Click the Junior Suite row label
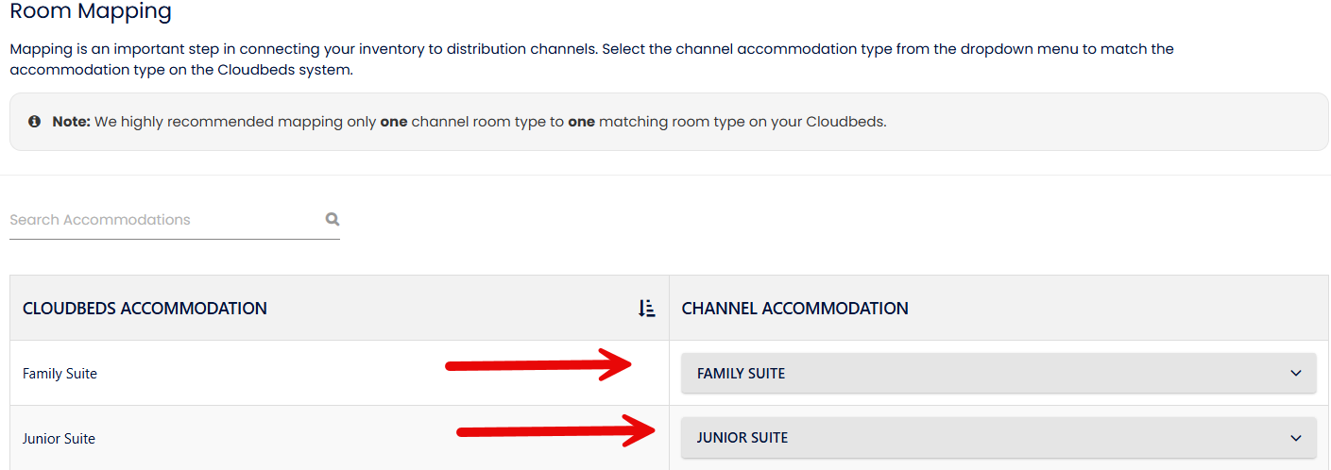 59,439
